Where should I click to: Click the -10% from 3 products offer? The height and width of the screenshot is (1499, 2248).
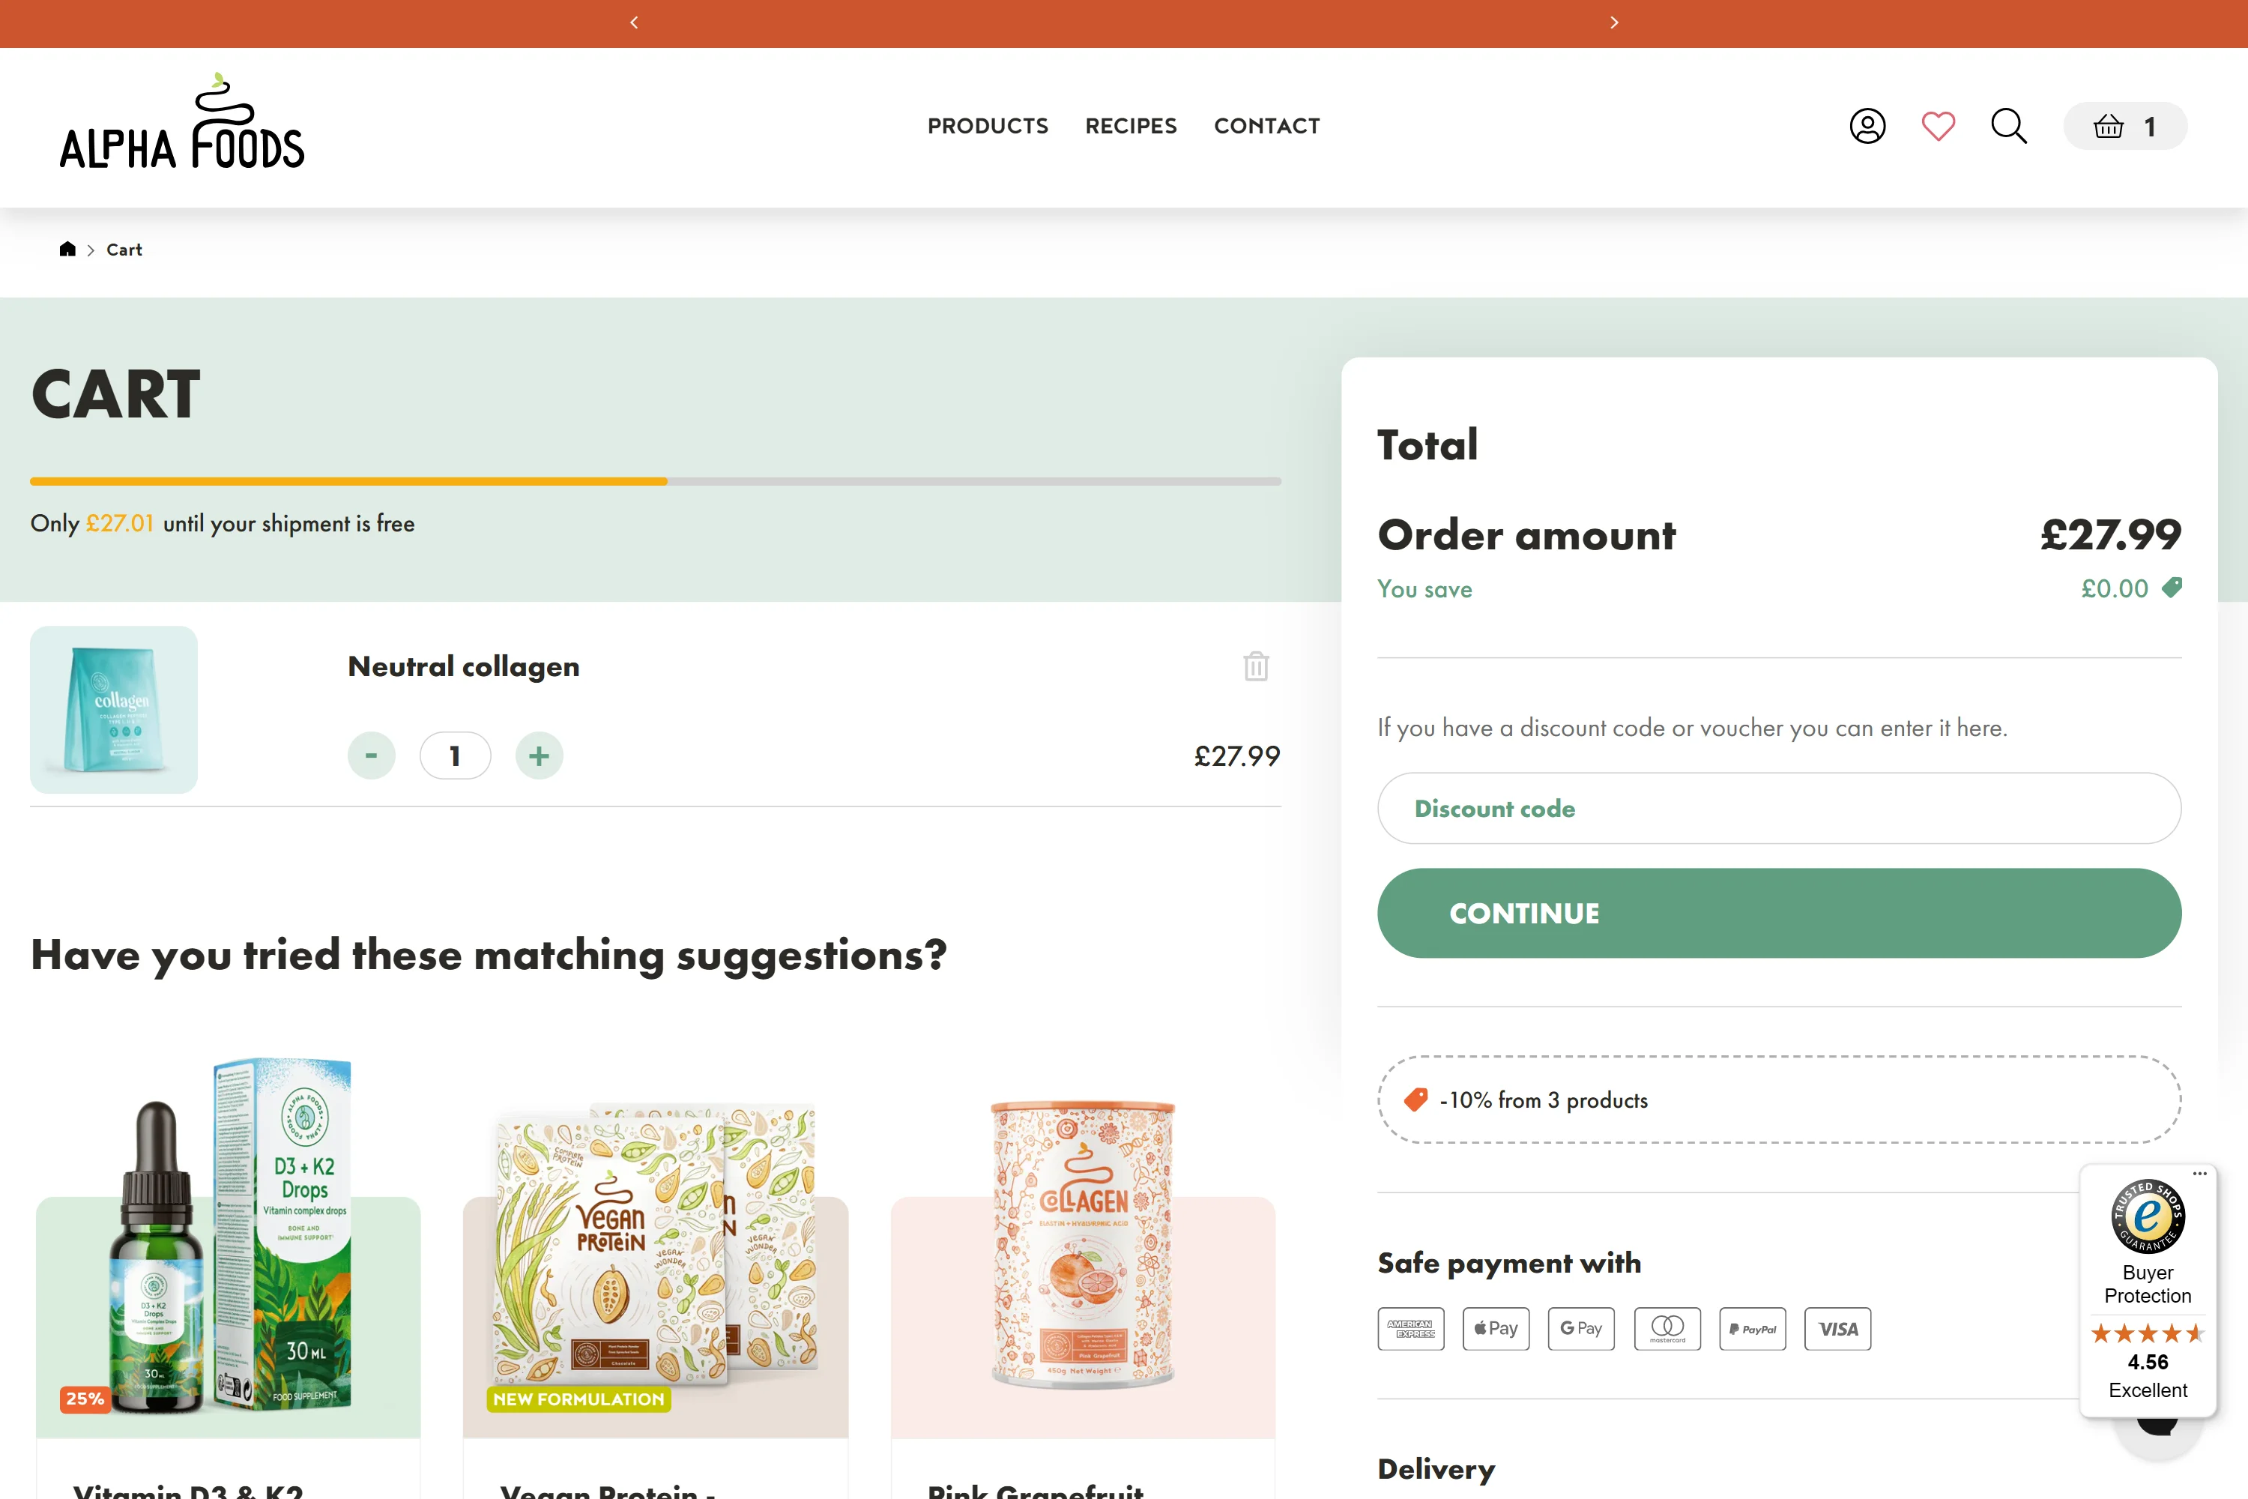(1779, 1100)
